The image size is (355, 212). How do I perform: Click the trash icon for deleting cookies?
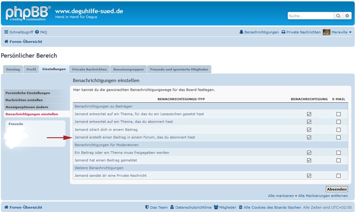[241, 207]
